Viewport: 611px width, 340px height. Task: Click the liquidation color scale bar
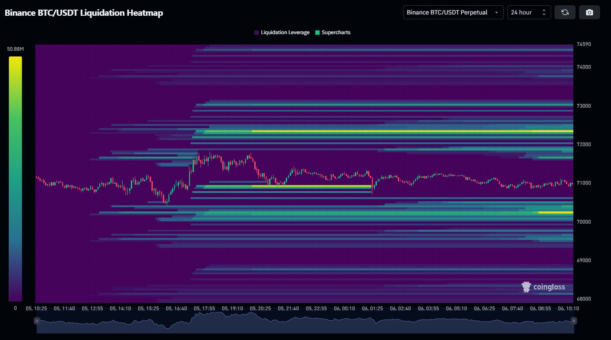[15, 179]
